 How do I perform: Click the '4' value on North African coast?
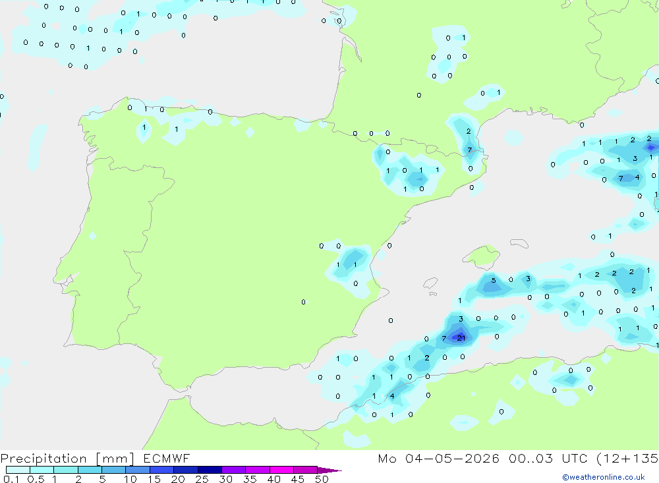392,396
